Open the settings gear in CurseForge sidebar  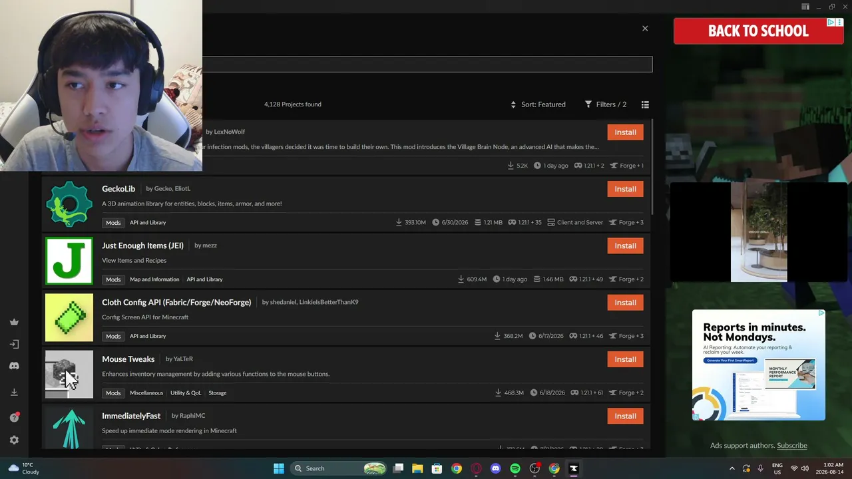point(14,440)
